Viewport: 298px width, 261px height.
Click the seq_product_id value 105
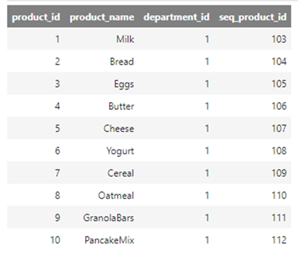click(279, 84)
